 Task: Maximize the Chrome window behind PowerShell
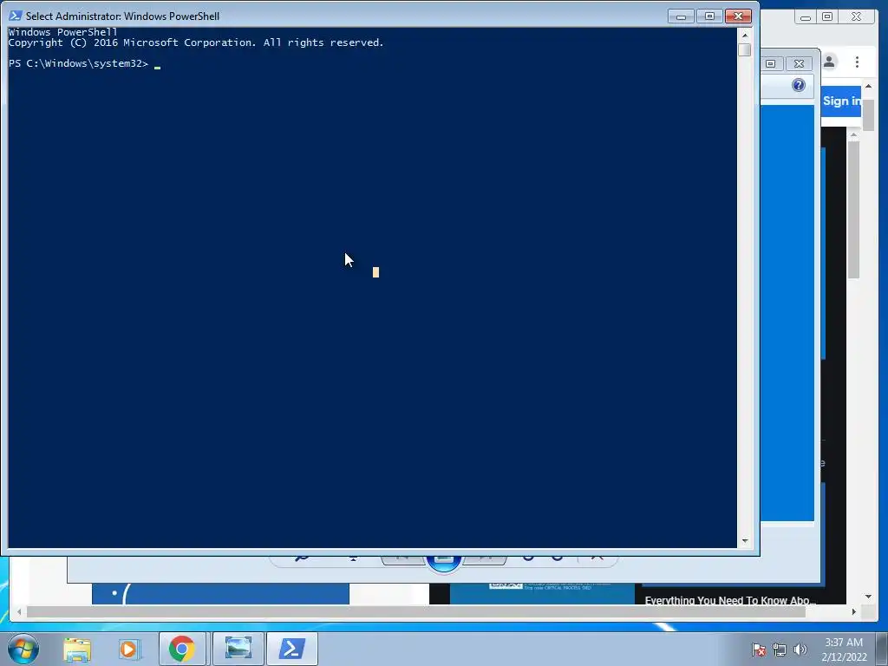[827, 17]
